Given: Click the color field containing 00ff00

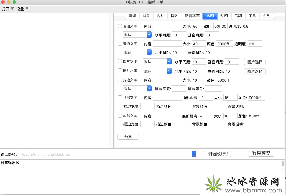Looking at the screenshot, I should pyautogui.click(x=220, y=26).
